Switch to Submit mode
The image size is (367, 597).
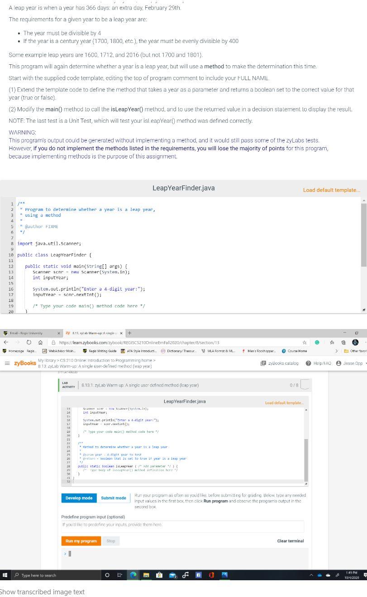pos(113,498)
